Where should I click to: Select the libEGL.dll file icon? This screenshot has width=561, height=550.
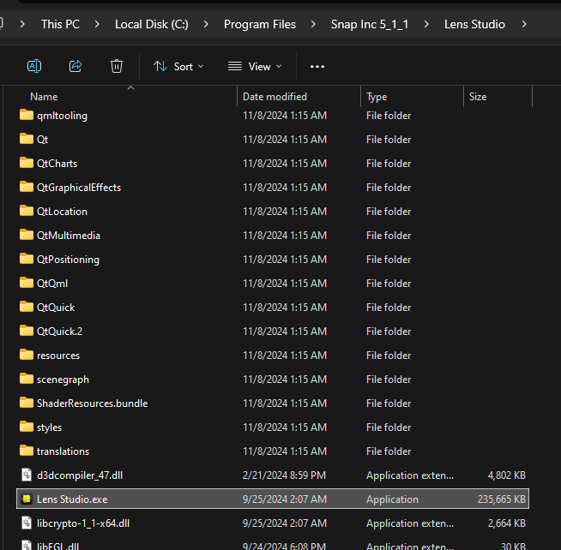coord(27,546)
